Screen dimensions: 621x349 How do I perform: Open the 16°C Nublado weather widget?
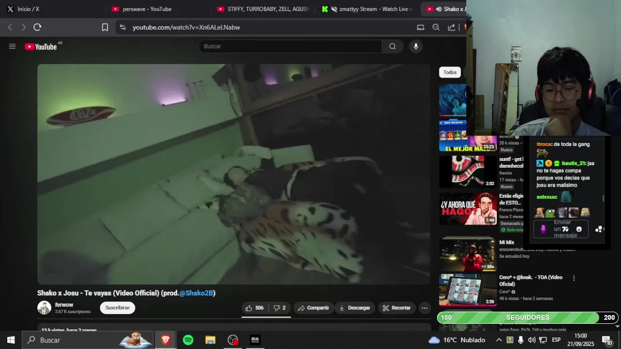click(x=457, y=340)
